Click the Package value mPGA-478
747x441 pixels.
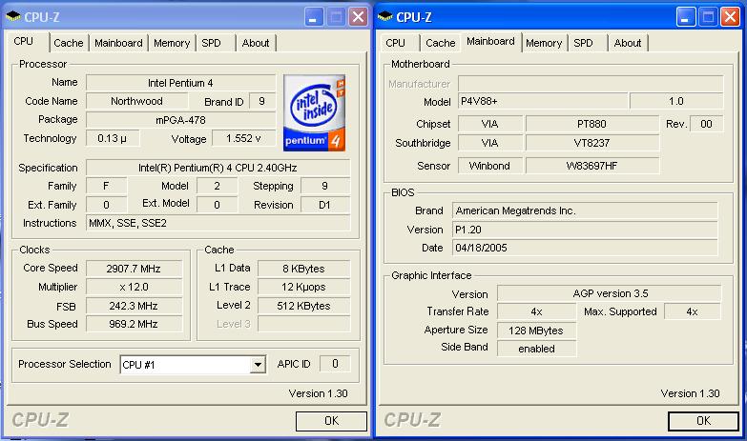point(180,120)
